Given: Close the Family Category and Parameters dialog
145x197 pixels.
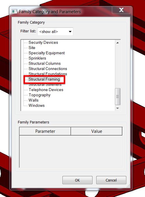Looking at the screenshot, I should (121, 10).
